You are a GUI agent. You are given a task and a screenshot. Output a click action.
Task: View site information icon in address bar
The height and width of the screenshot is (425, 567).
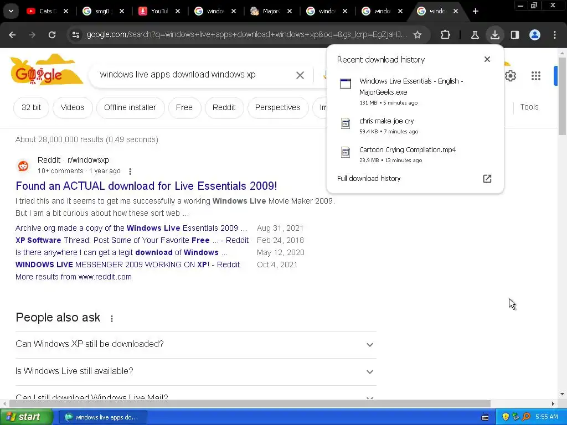click(x=75, y=35)
